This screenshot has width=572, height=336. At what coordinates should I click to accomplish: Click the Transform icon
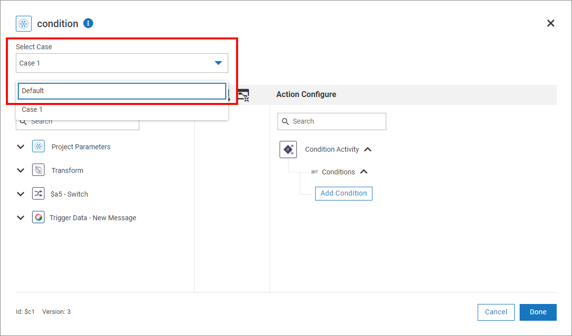(x=39, y=170)
